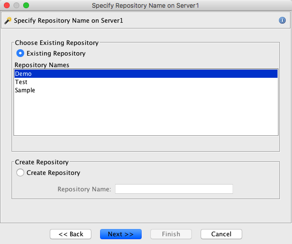
Task: Highlight the Sample repository entry
Action: [x=25, y=90]
